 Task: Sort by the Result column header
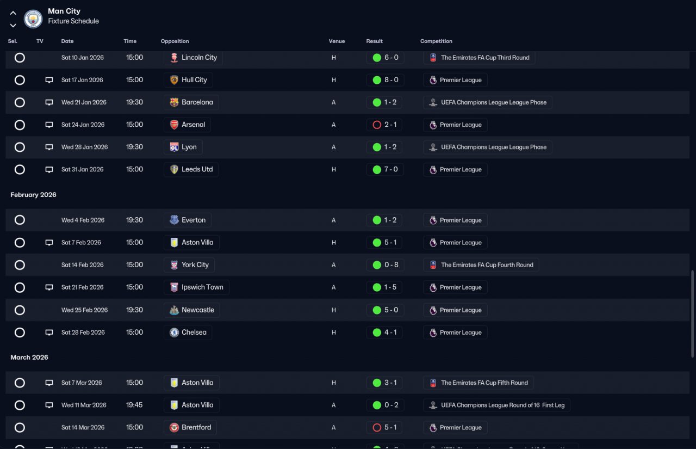pos(374,41)
